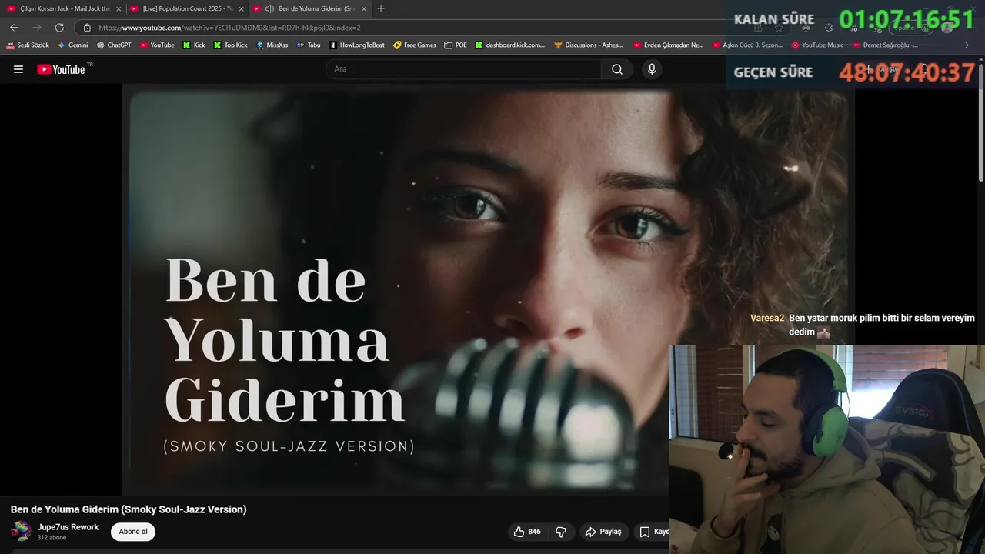Open the MissXss bookmark
This screenshot has height=554, width=985.
click(272, 45)
